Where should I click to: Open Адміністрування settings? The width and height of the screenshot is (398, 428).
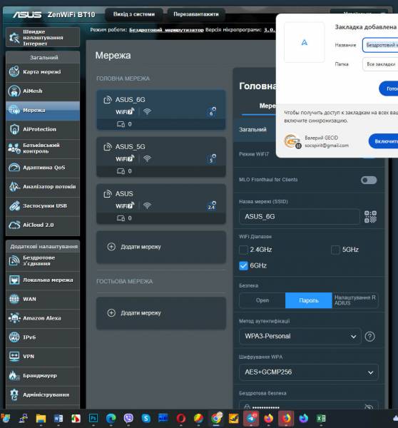tap(43, 394)
